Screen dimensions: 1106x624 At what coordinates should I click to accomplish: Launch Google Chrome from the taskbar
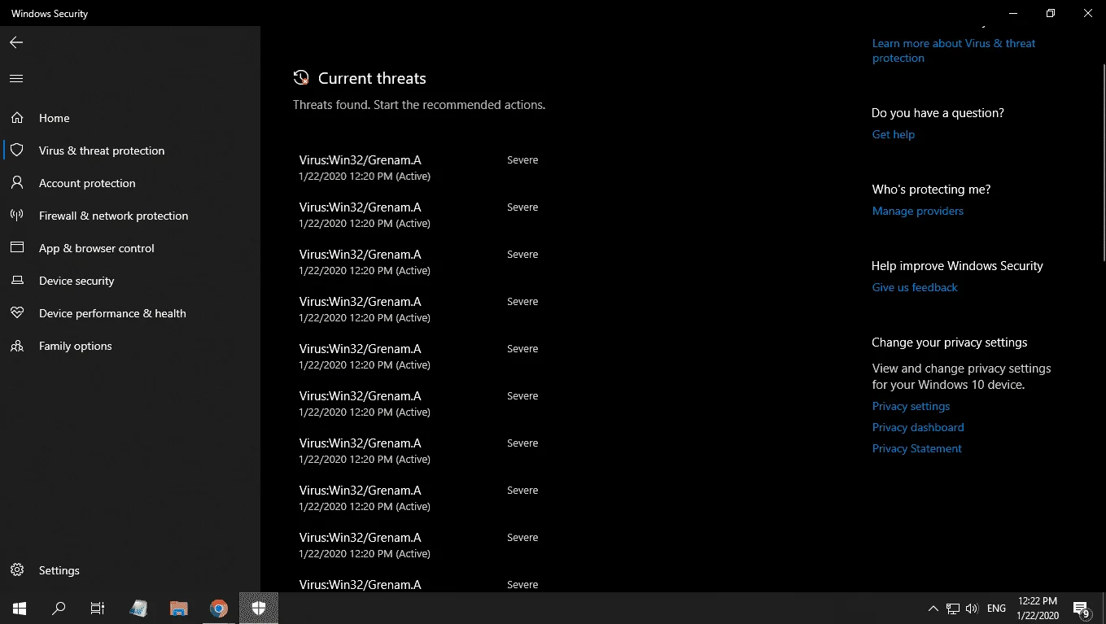point(218,608)
